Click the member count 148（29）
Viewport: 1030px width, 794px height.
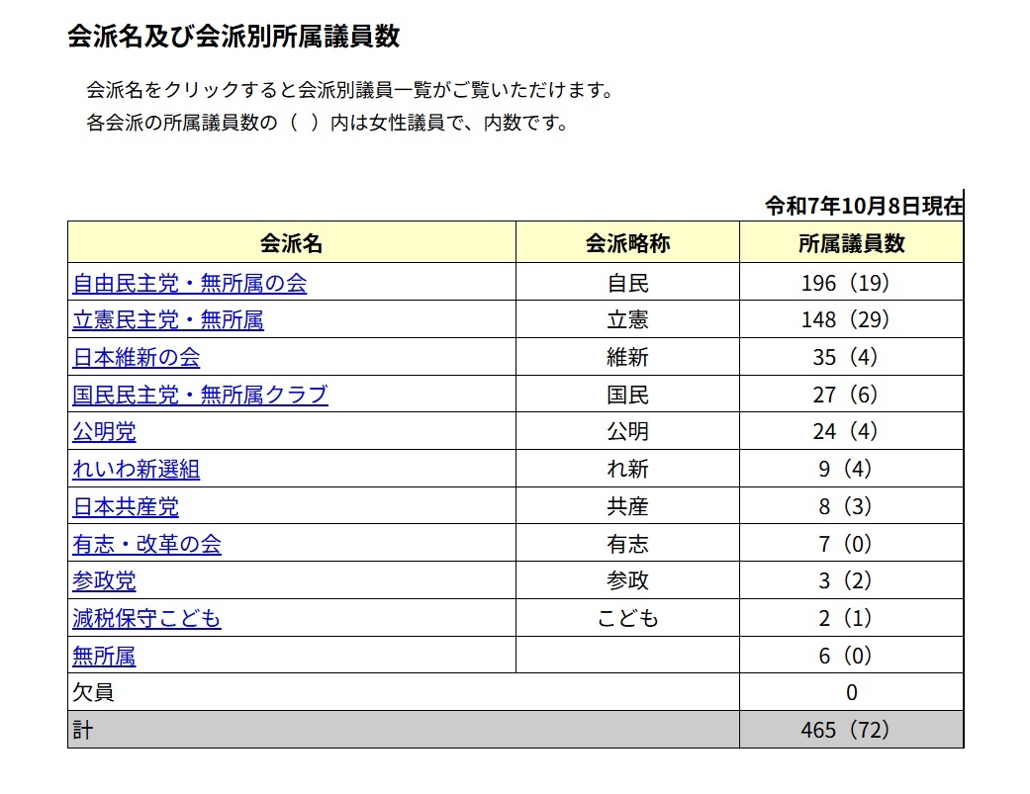click(845, 320)
